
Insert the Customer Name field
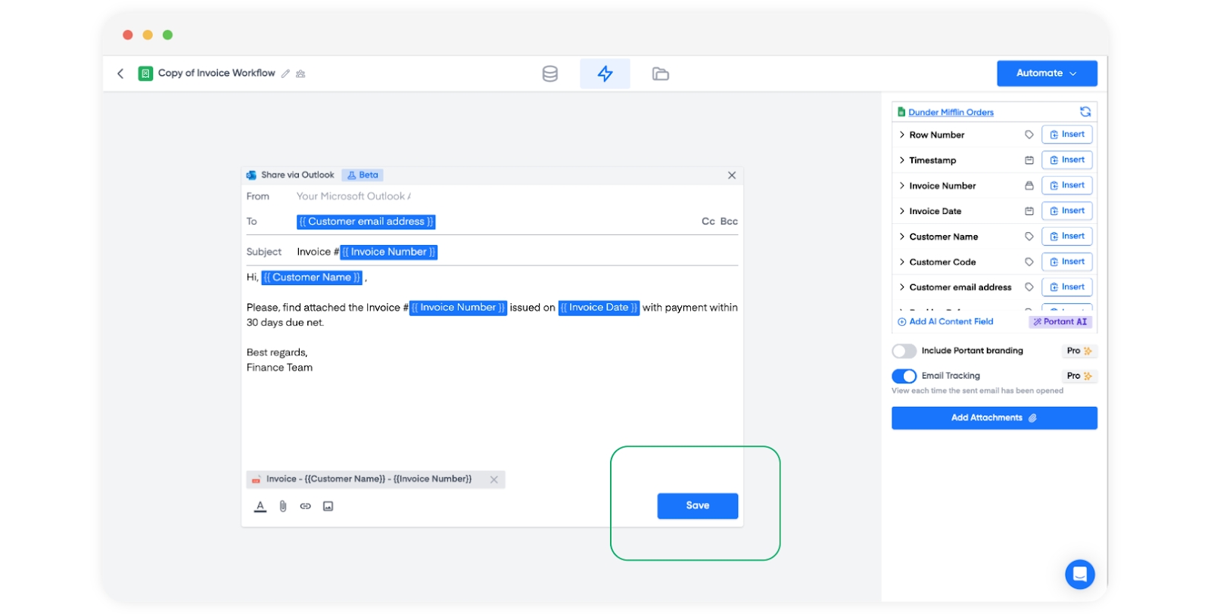1066,237
